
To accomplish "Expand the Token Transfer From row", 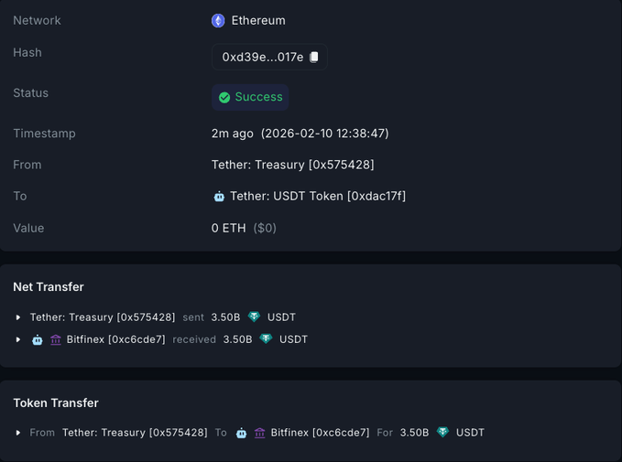I will pyautogui.click(x=18, y=433).
